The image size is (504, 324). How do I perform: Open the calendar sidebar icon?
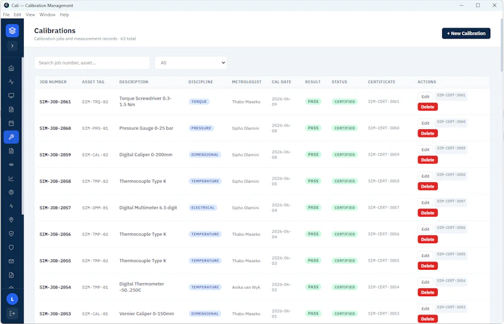point(11,123)
